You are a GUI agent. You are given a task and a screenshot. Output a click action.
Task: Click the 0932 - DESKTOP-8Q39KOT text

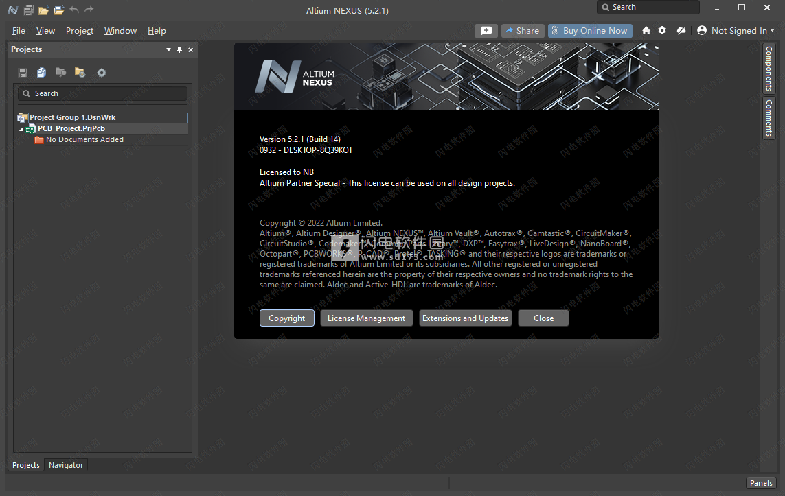click(x=306, y=150)
